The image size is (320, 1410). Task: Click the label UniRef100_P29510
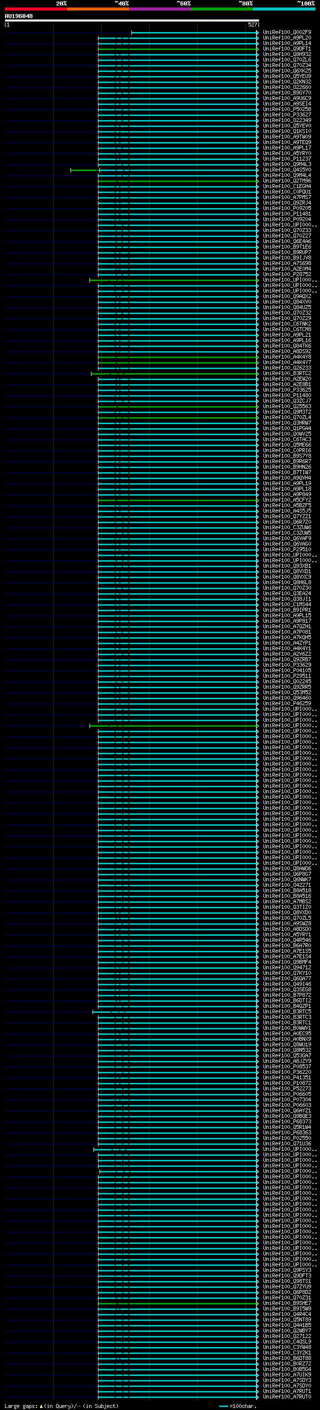click(286, 549)
